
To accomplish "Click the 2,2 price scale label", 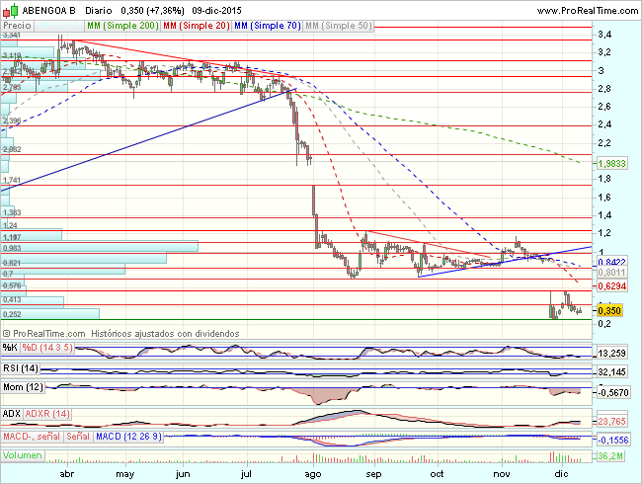I will [604, 143].
